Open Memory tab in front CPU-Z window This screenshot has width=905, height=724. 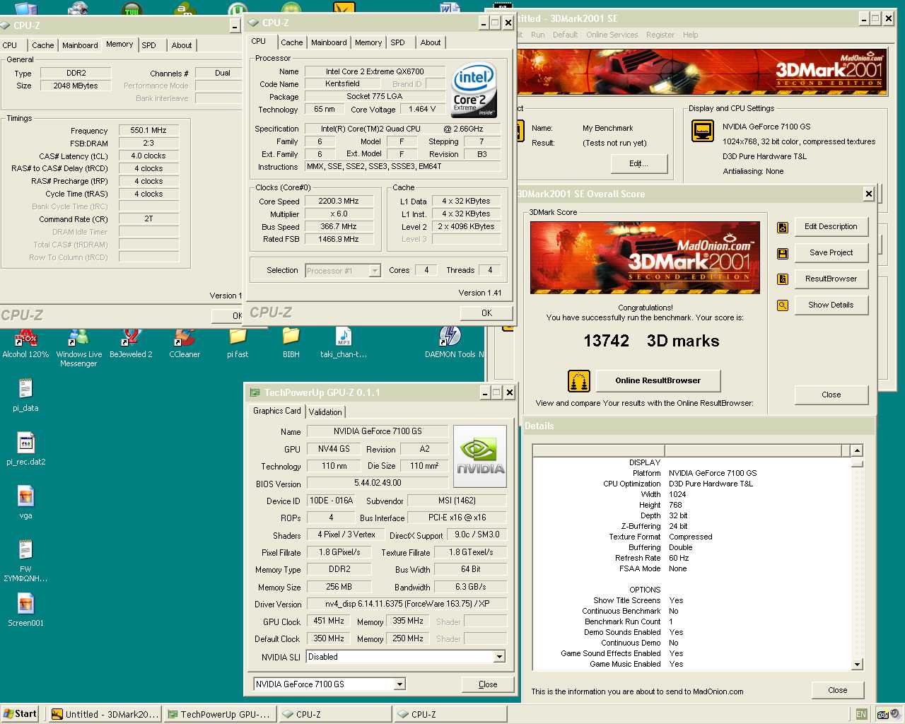(x=368, y=42)
